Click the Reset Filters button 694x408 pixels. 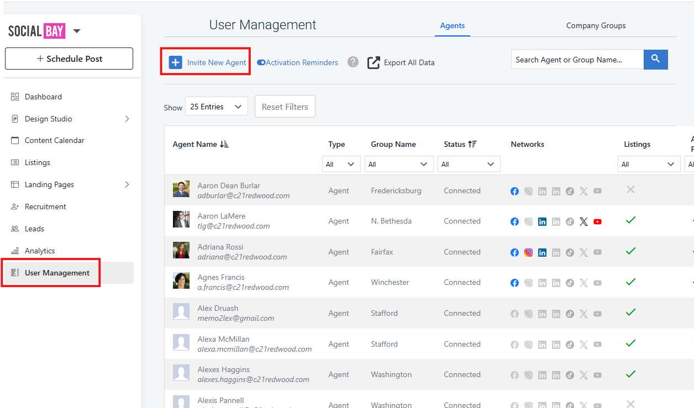[x=285, y=107]
